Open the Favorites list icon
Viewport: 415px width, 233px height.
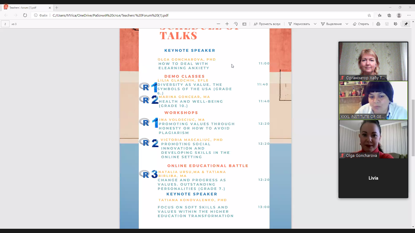click(379, 15)
